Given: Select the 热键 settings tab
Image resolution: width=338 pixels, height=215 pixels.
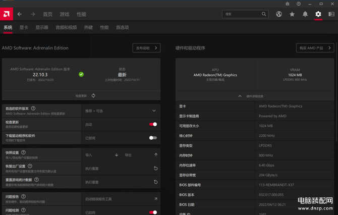Looking at the screenshot, I should (88, 27).
